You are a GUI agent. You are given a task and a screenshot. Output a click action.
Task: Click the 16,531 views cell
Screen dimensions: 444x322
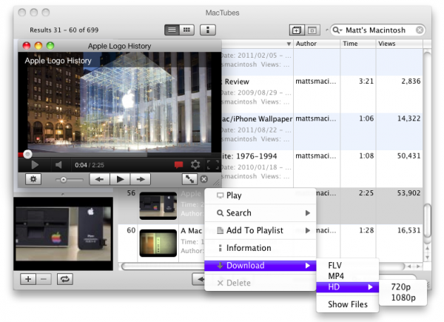point(408,230)
